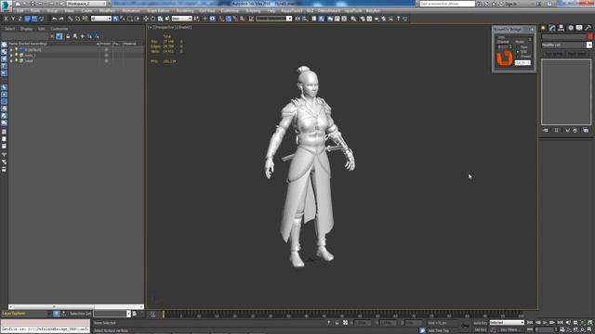Open the Render Setup icon
The width and height of the screenshot is (595, 334).
click(362, 19)
